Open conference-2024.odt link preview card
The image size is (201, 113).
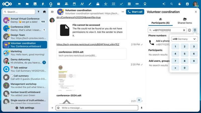click(x=91, y=54)
